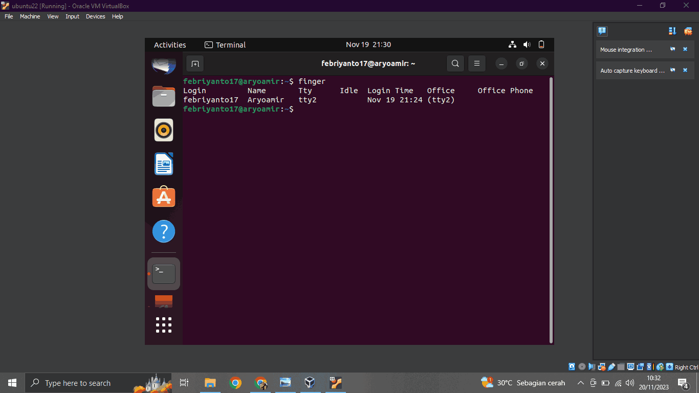The image size is (699, 393).
Task: Open Task View on the taskbar
Action: [184, 383]
